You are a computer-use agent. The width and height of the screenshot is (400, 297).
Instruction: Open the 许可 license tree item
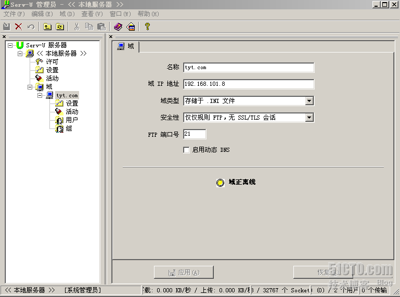[x=52, y=62]
